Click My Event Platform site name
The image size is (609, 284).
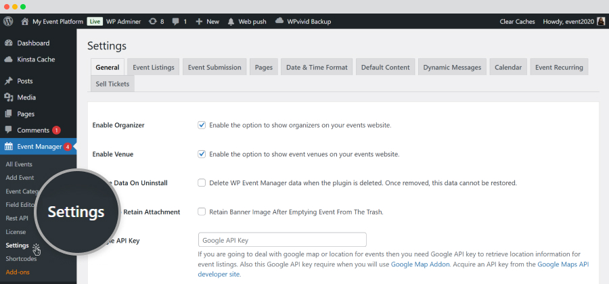click(58, 22)
